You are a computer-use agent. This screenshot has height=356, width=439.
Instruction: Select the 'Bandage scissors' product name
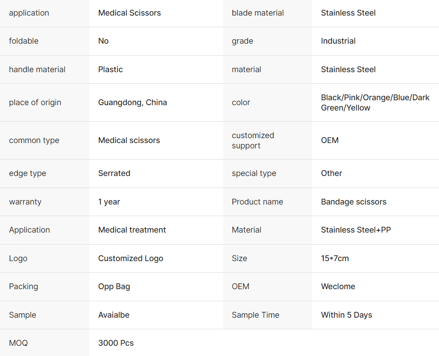[x=354, y=202]
